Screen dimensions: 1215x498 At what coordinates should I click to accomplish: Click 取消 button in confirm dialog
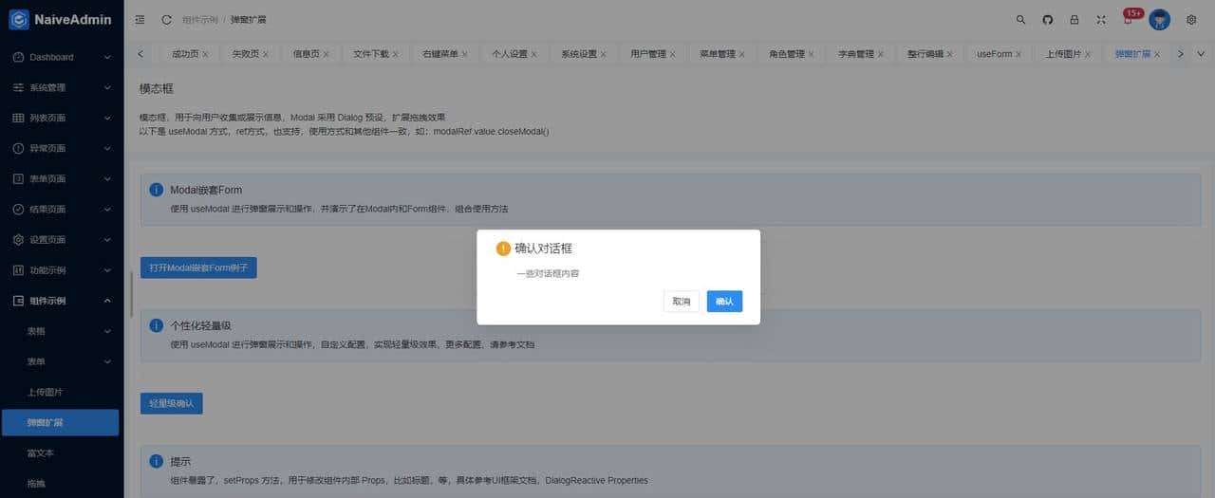pos(682,301)
